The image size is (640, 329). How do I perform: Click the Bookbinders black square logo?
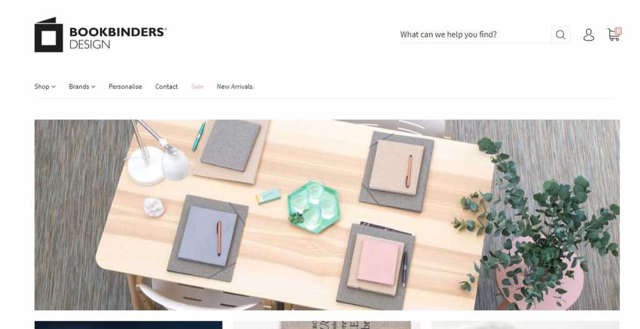pyautogui.click(x=49, y=35)
